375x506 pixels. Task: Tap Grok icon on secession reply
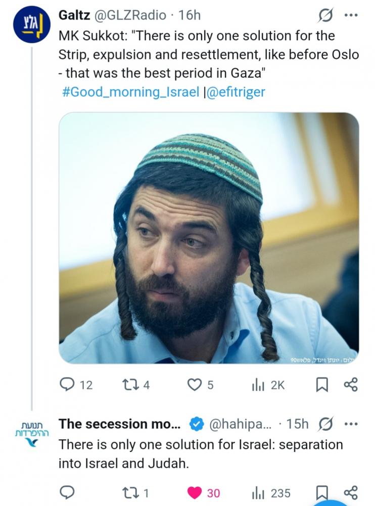coord(326,424)
